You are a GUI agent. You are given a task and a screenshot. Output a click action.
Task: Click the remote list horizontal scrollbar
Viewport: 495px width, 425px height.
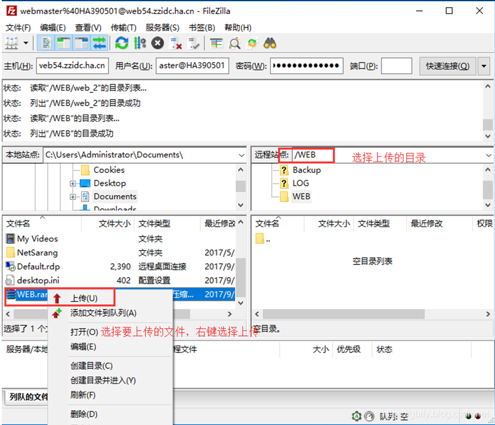point(344,314)
